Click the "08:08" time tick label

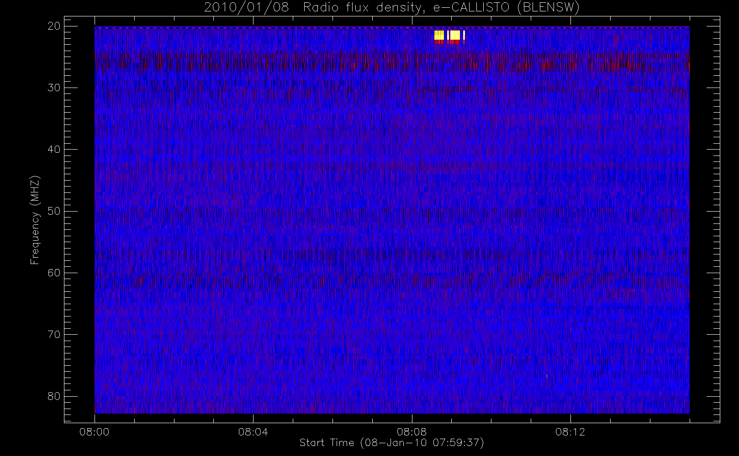(412, 432)
